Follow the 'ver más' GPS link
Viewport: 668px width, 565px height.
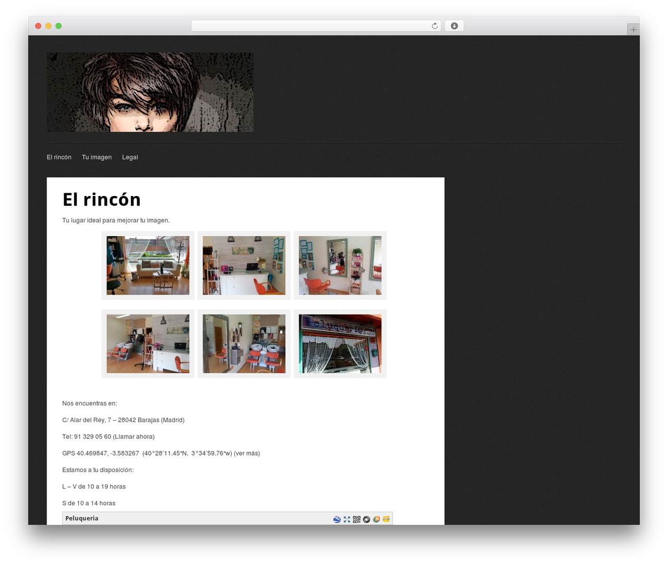click(247, 453)
